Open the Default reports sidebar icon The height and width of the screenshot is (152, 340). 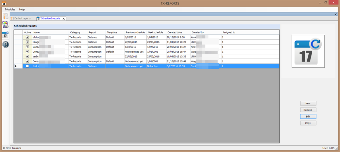(x=5, y=16)
